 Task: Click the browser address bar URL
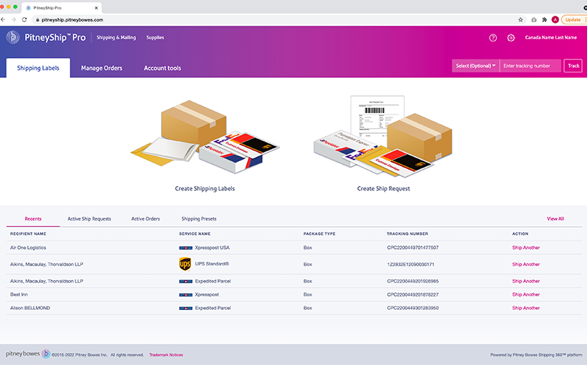tap(72, 20)
